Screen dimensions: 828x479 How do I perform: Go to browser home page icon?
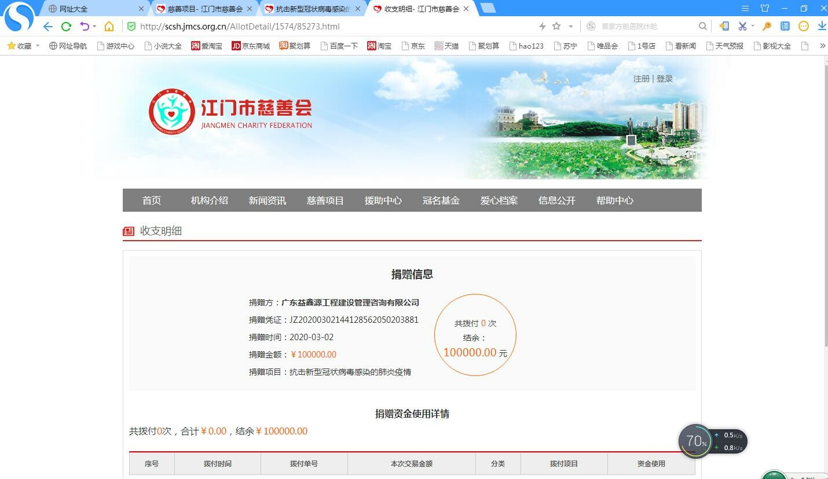click(x=109, y=27)
